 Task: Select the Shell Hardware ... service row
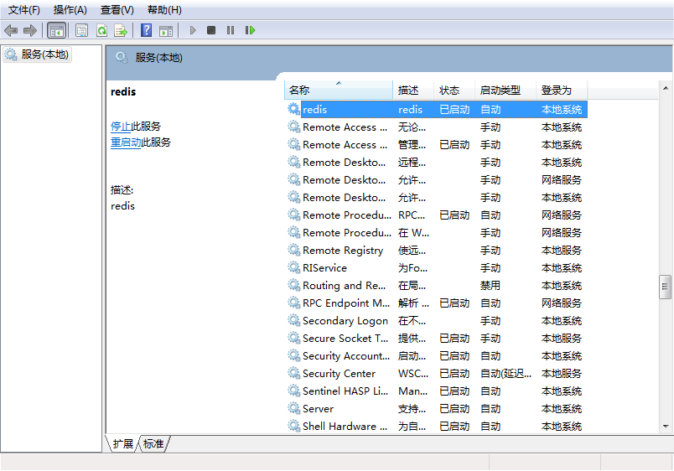click(436, 427)
